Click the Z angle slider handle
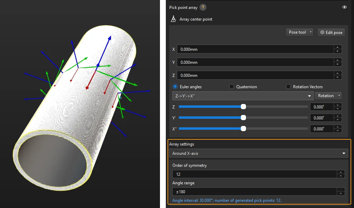Image resolution: width=354 pixels, height=208 pixels. coord(243,107)
